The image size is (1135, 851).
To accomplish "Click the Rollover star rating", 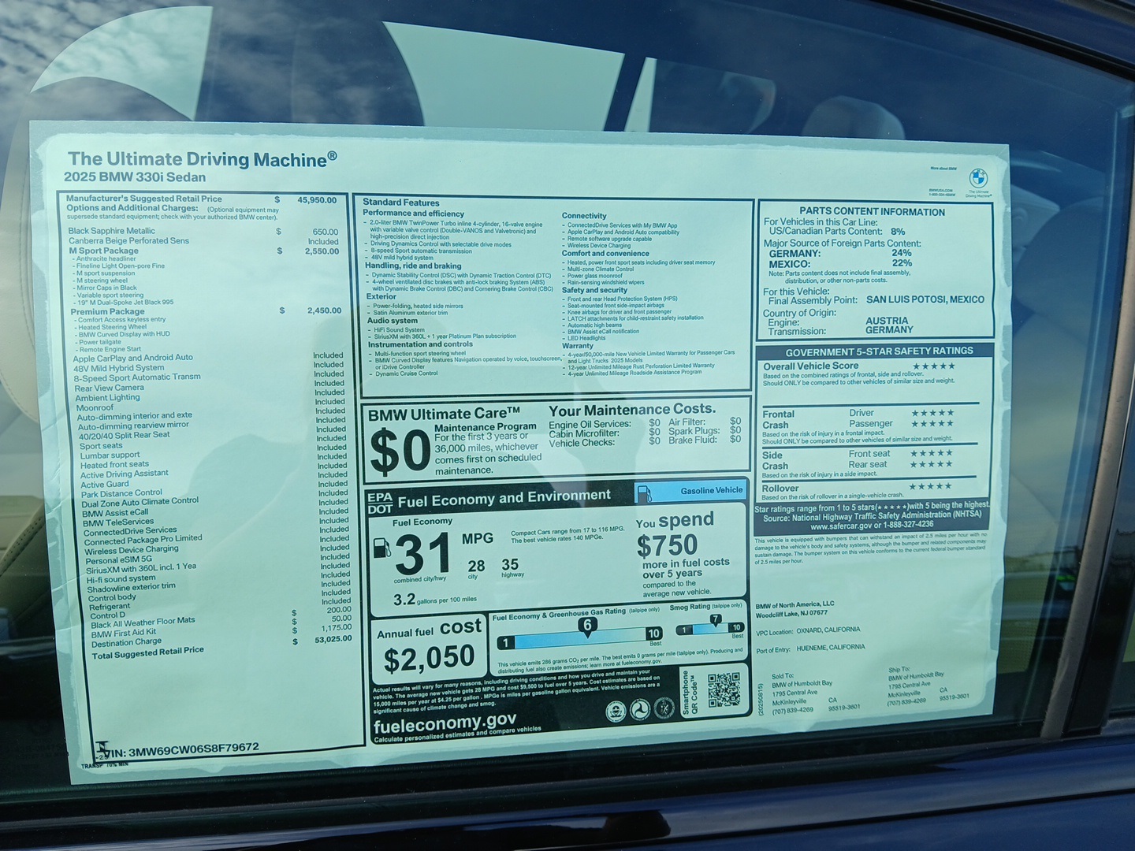I will [x=930, y=486].
